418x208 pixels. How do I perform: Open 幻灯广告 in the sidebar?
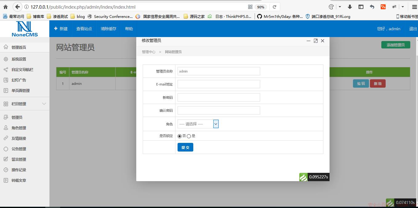click(x=25, y=80)
